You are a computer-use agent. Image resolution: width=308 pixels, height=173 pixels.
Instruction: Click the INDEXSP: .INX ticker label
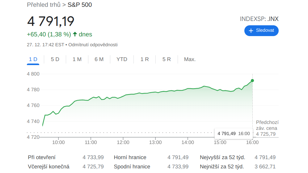pyautogui.click(x=259, y=19)
